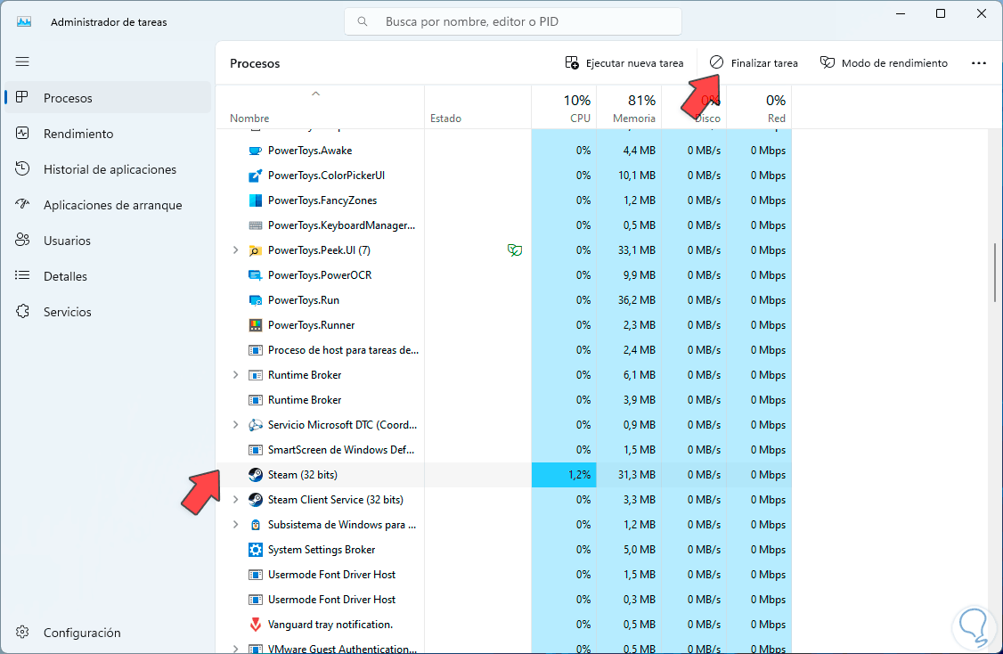
Task: Click the vertical scrollbar of process list
Action: tap(995, 273)
